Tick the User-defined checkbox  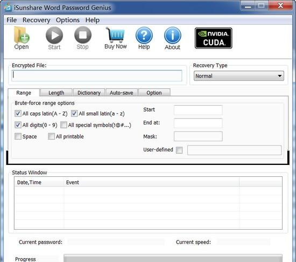179,150
